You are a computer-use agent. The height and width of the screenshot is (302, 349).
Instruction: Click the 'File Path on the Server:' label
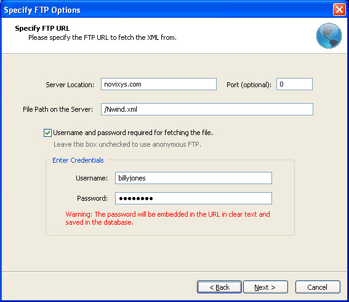(x=58, y=109)
